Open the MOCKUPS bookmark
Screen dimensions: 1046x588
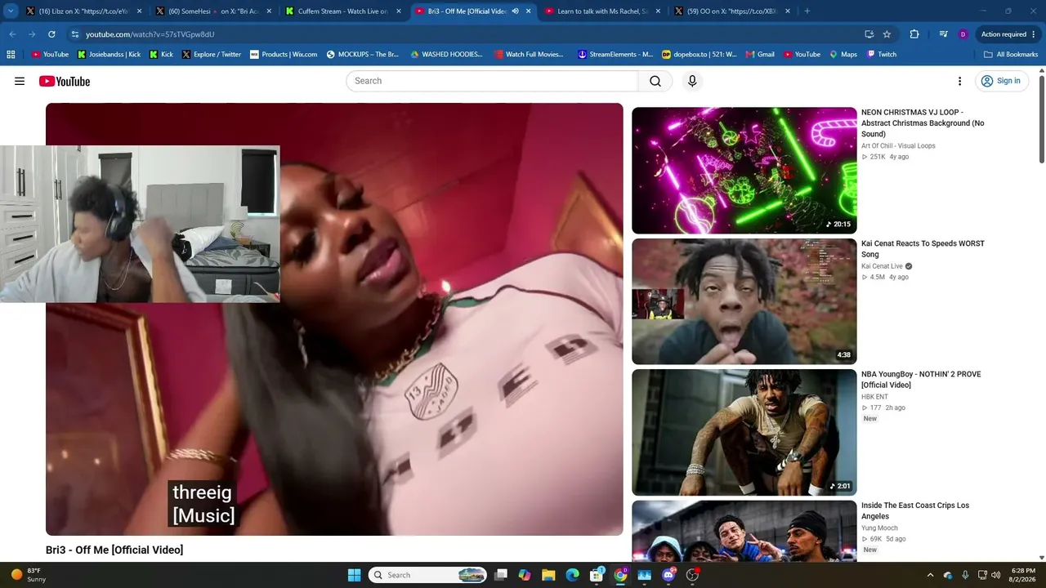(363, 55)
